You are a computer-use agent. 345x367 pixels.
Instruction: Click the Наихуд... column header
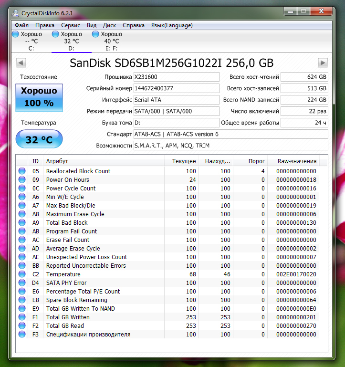[216, 161]
